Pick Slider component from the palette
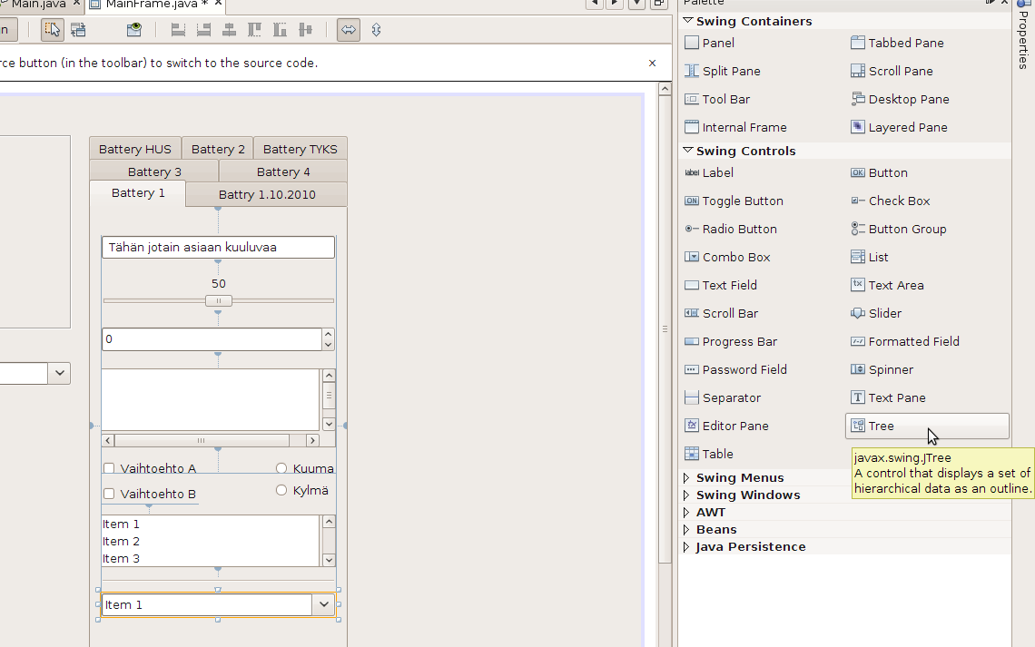 (x=876, y=314)
